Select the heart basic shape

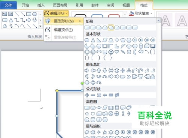tap(117, 52)
